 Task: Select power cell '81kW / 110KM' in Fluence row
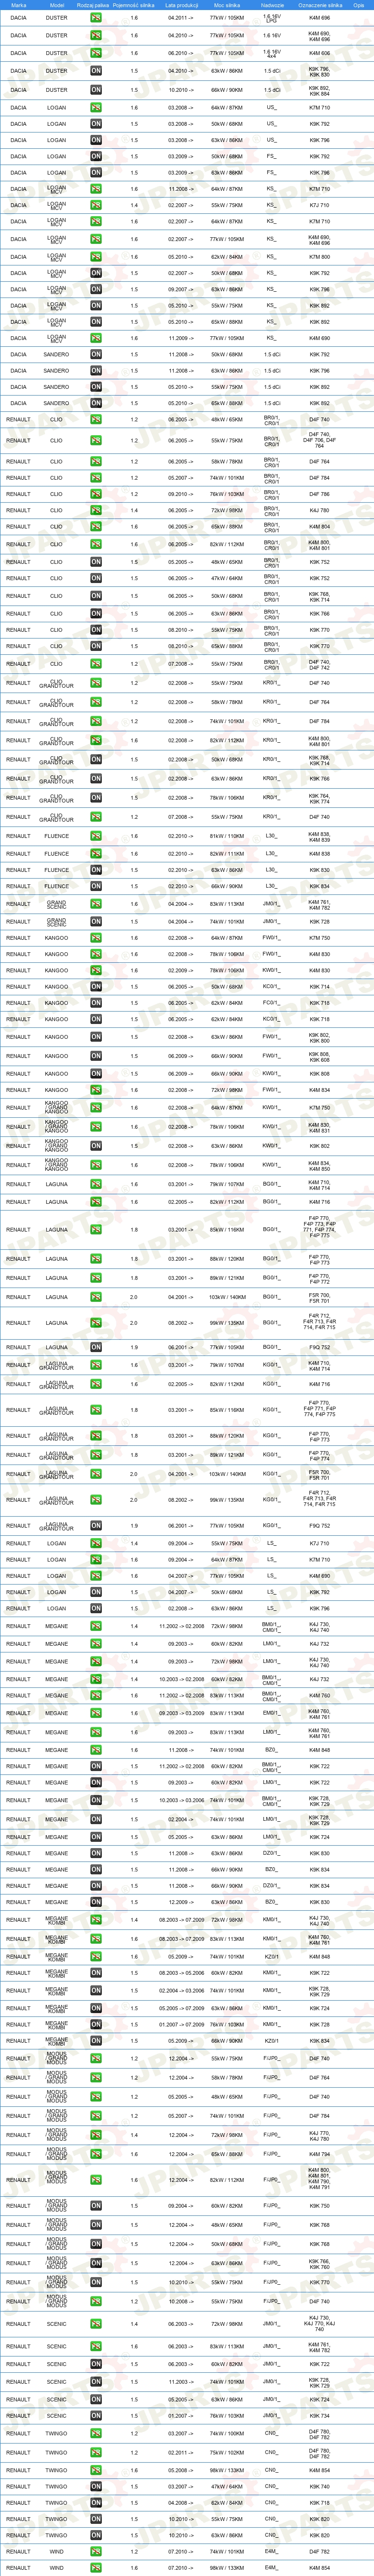coord(227,836)
